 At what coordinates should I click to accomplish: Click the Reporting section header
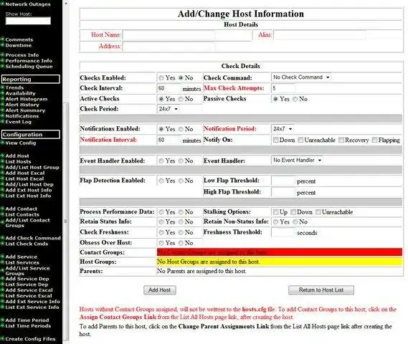30,79
